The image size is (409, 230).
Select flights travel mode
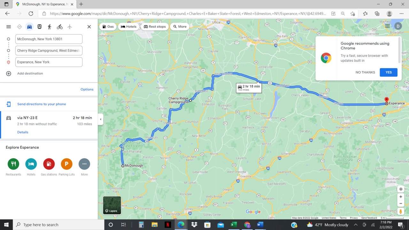(x=70, y=27)
